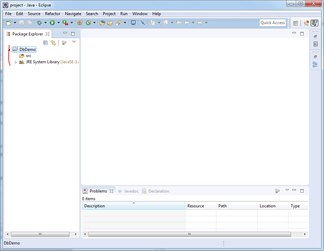Open the Run dropdown arrow

tap(58, 23)
